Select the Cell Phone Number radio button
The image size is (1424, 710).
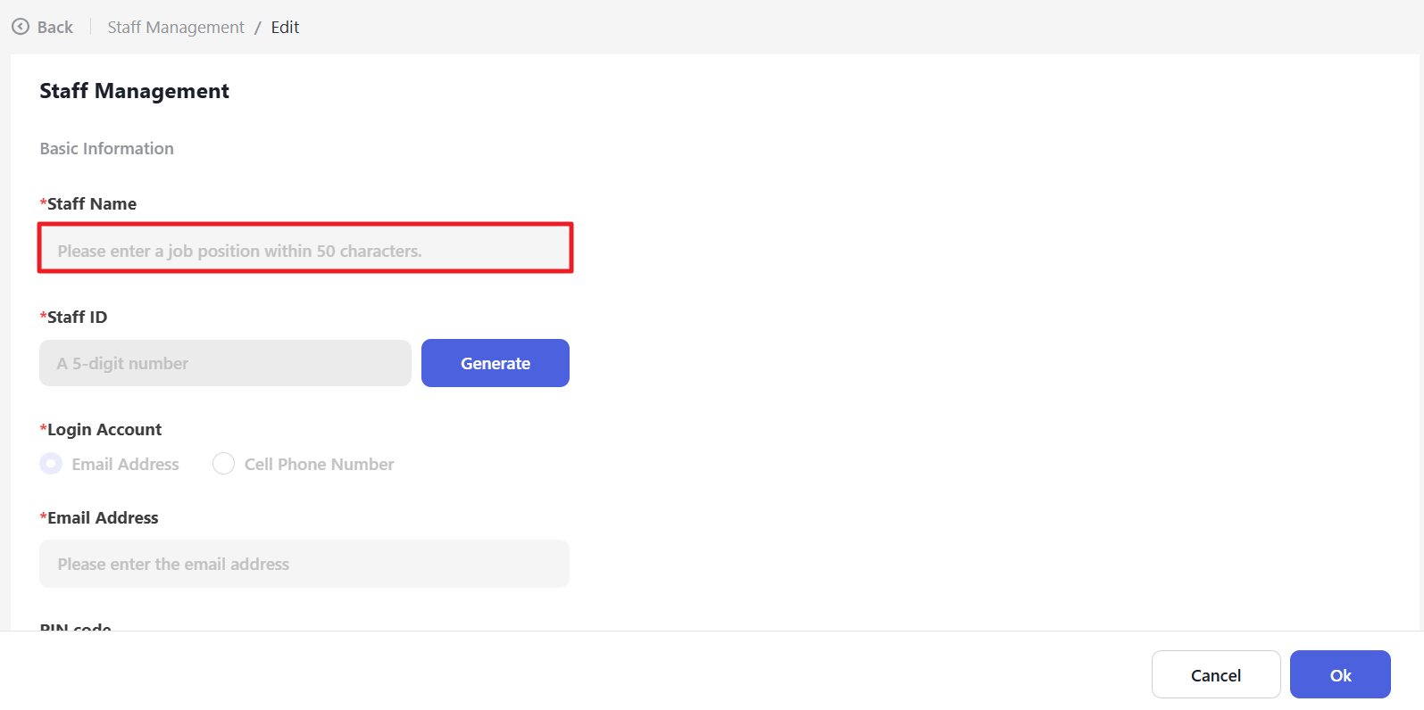click(x=224, y=464)
